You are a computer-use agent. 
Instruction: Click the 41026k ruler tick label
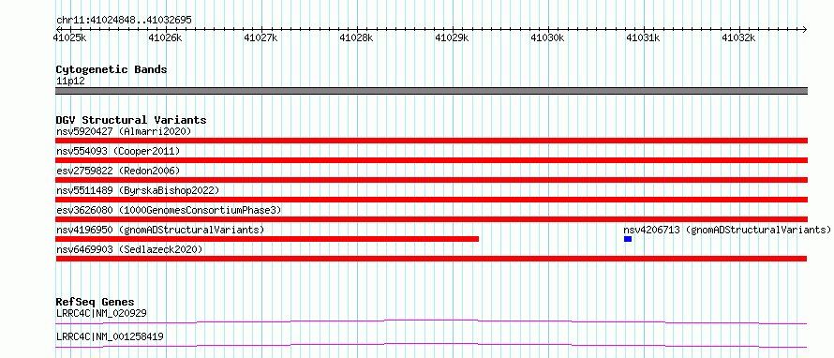click(x=165, y=37)
